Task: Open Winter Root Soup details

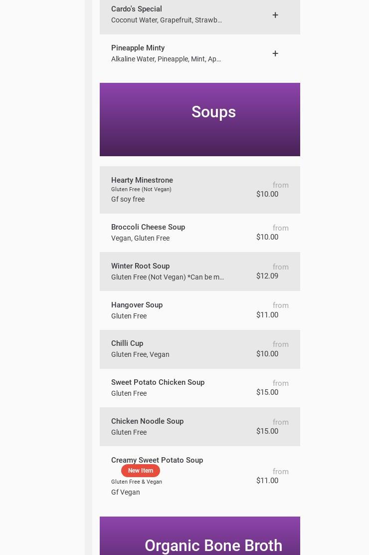Action: coord(141,267)
